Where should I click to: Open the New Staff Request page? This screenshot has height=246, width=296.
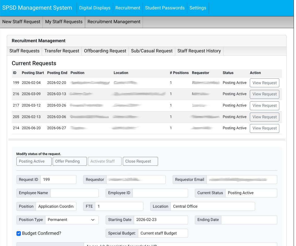(x=21, y=22)
